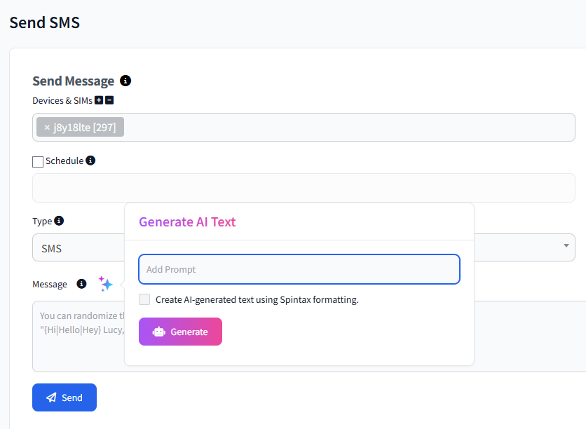The height and width of the screenshot is (429, 586).
Task: Click the robot icon on the Generate button
Action: (x=160, y=330)
